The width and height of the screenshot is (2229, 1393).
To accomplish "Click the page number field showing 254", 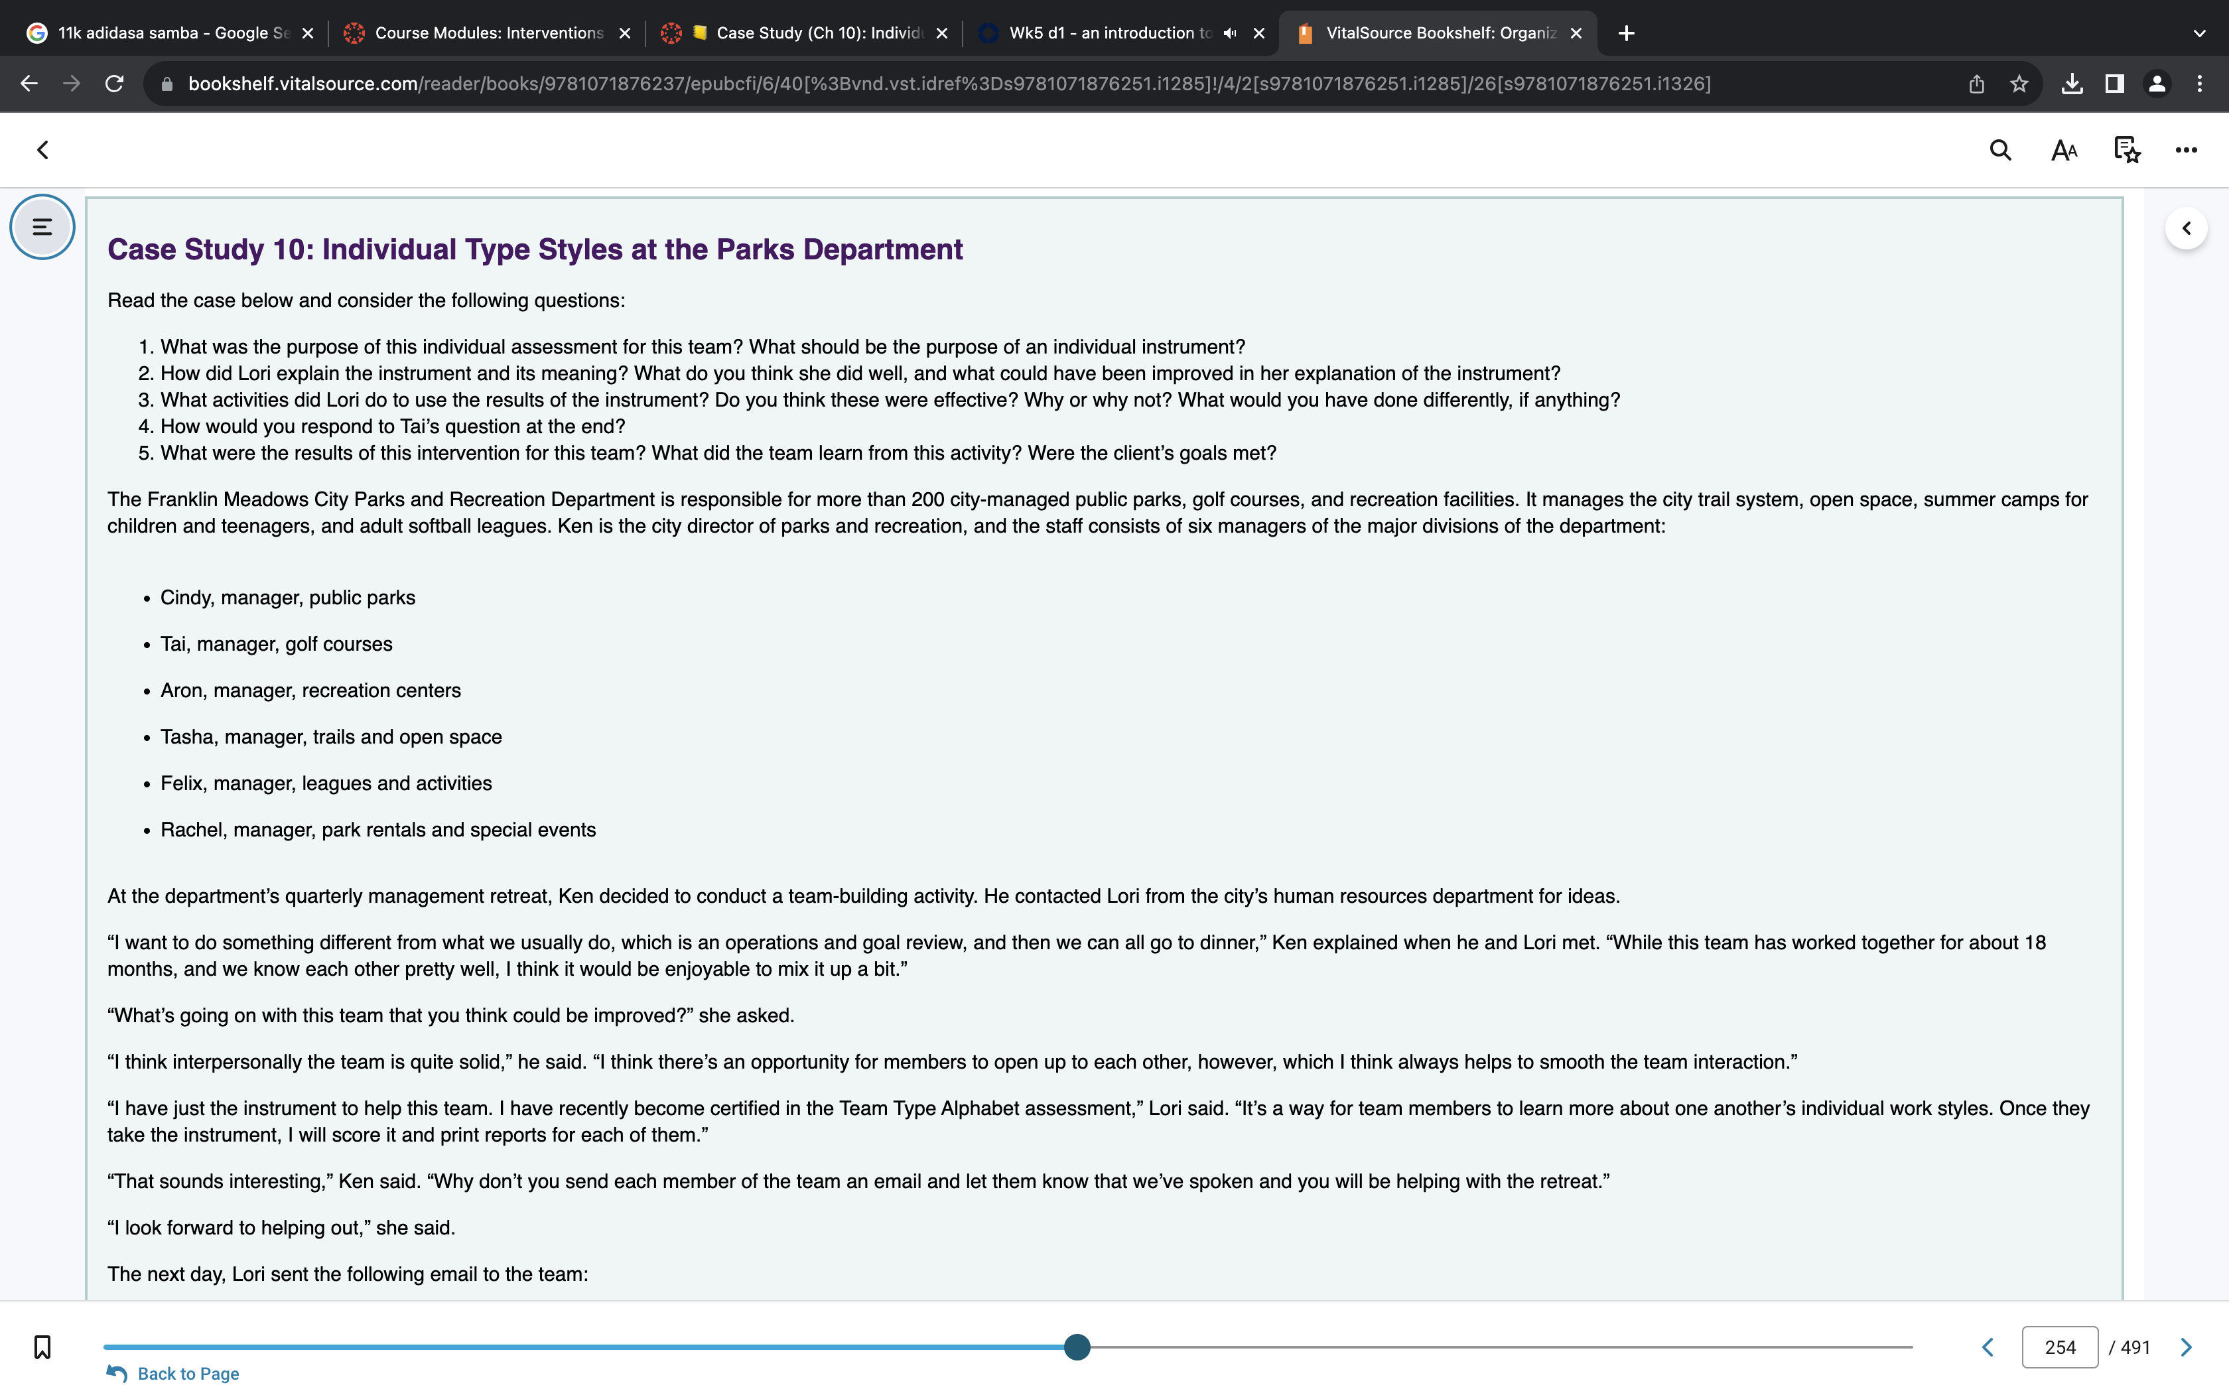I will [x=2060, y=1347].
